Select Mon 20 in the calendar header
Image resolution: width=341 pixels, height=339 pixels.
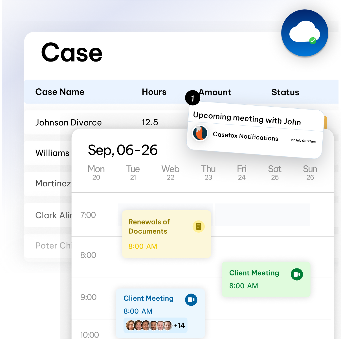[x=96, y=172]
